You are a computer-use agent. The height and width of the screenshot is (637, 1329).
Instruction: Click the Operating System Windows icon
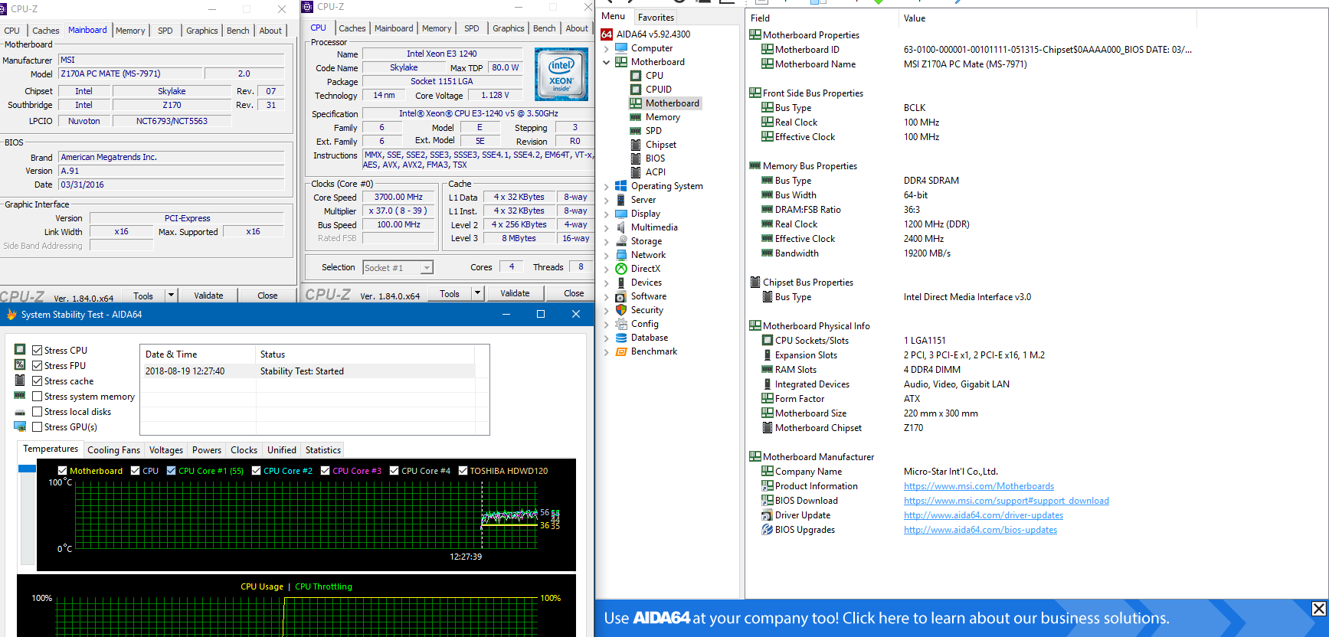(x=621, y=186)
